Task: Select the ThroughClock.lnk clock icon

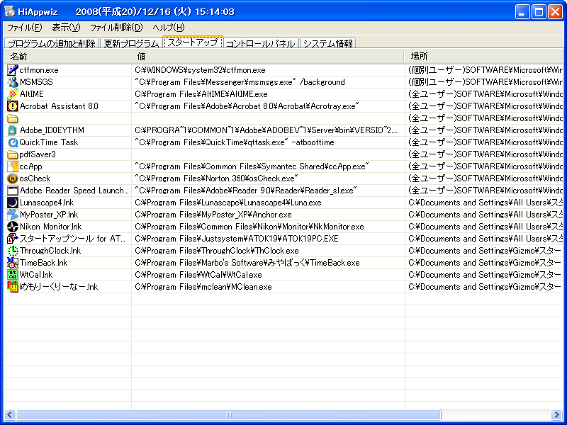Action: 13,251
